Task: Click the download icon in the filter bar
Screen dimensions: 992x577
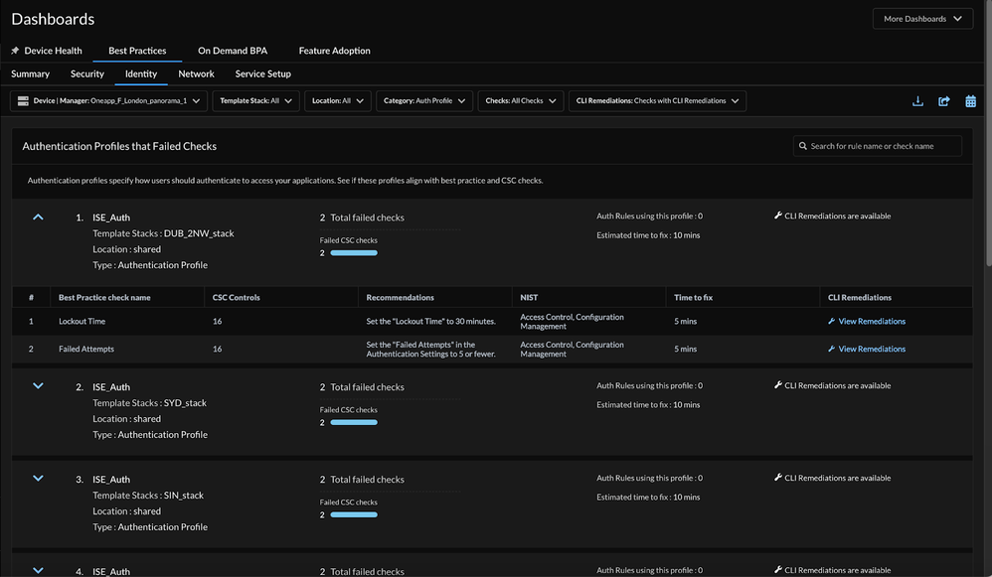Action: 917,101
